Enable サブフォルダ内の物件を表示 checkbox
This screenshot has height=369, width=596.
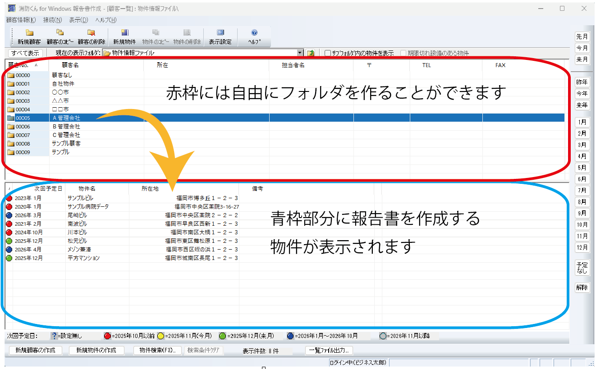coord(328,53)
